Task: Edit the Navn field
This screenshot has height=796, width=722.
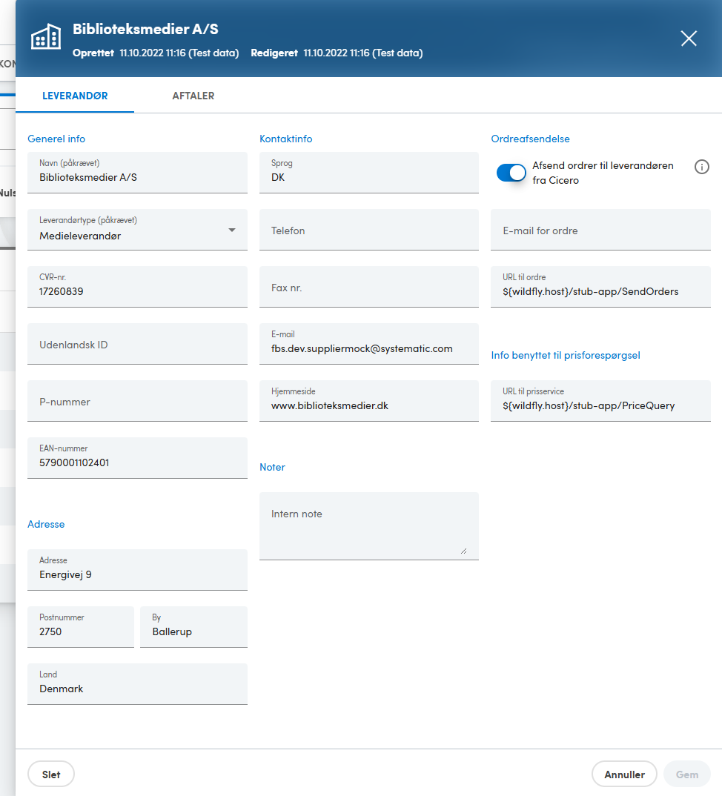Action: click(137, 173)
